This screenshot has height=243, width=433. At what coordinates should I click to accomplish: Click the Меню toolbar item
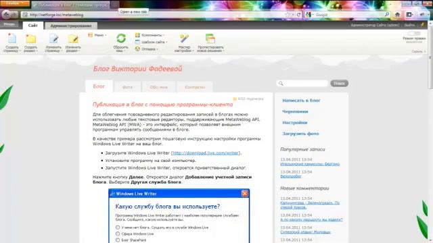click(x=97, y=35)
